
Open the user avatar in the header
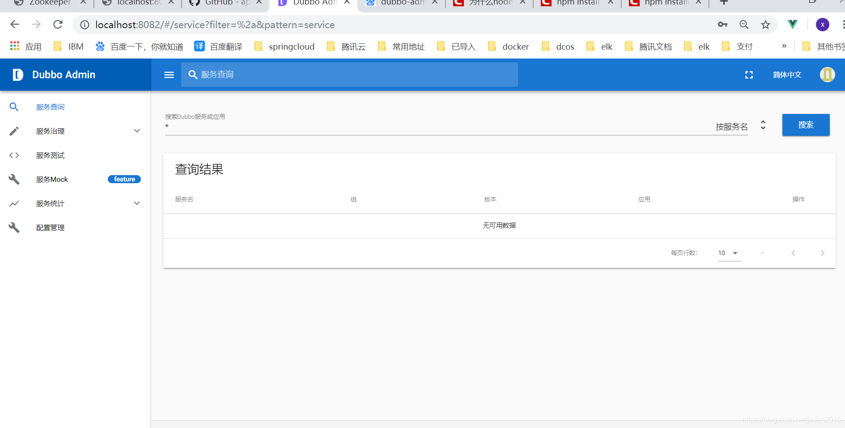tap(827, 75)
